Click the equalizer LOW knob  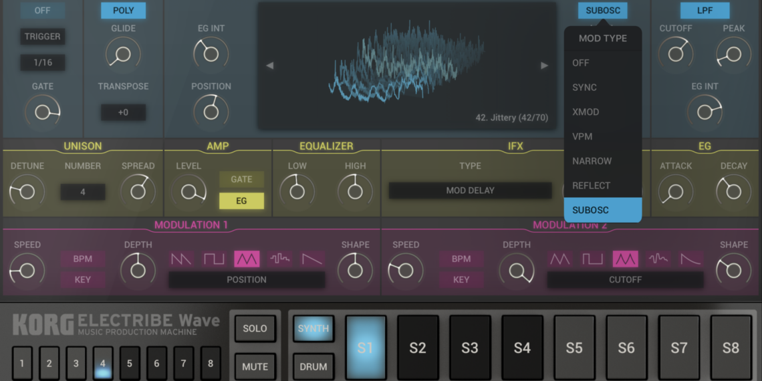coord(297,191)
